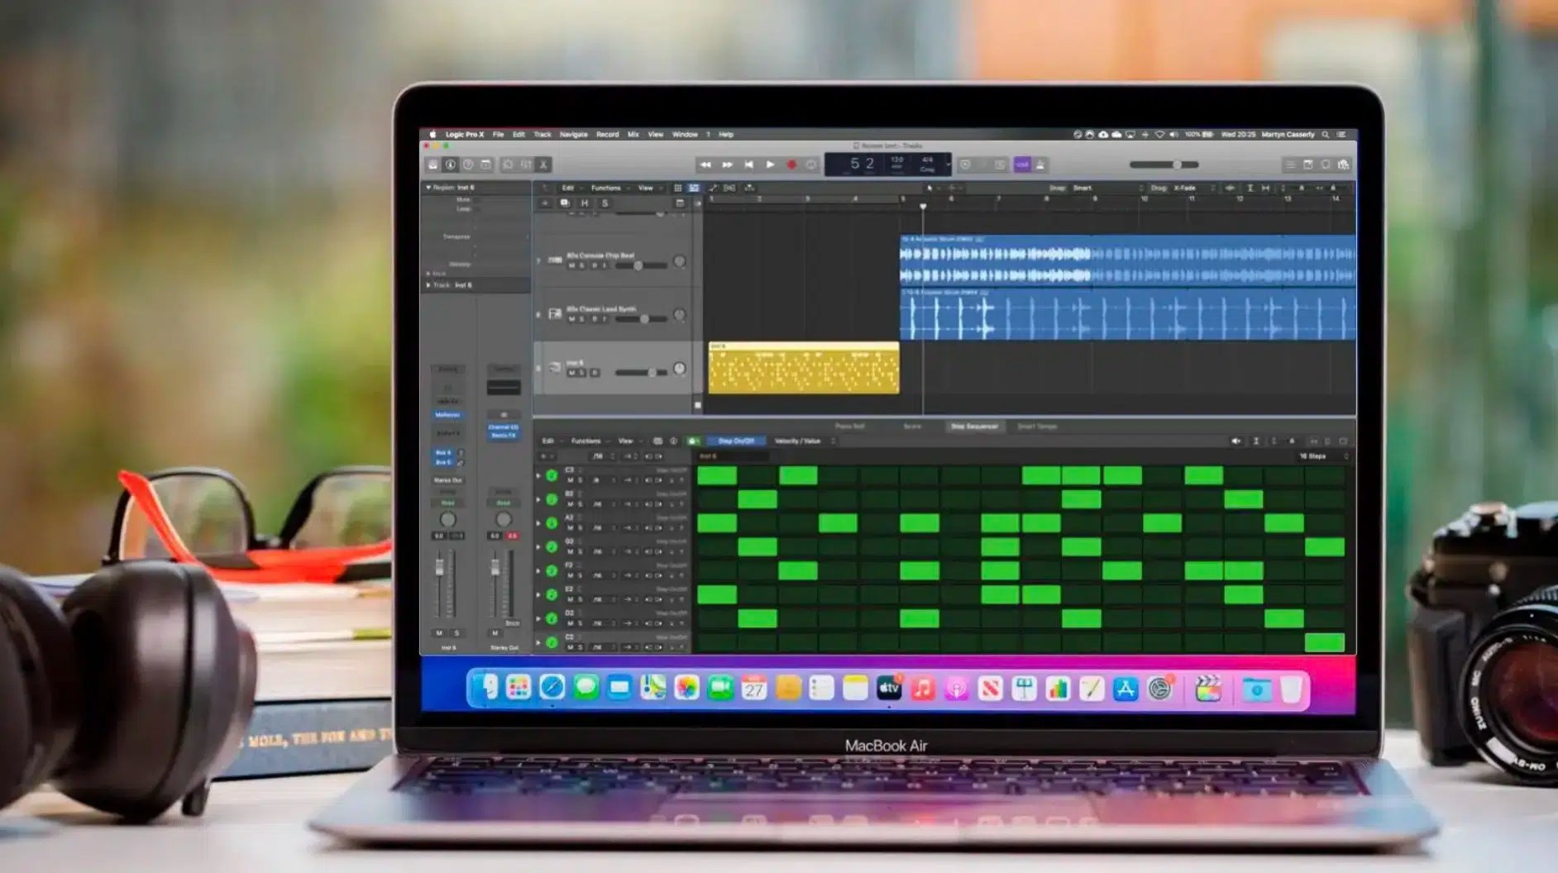
Task: Switch to the Score tab
Action: click(912, 427)
